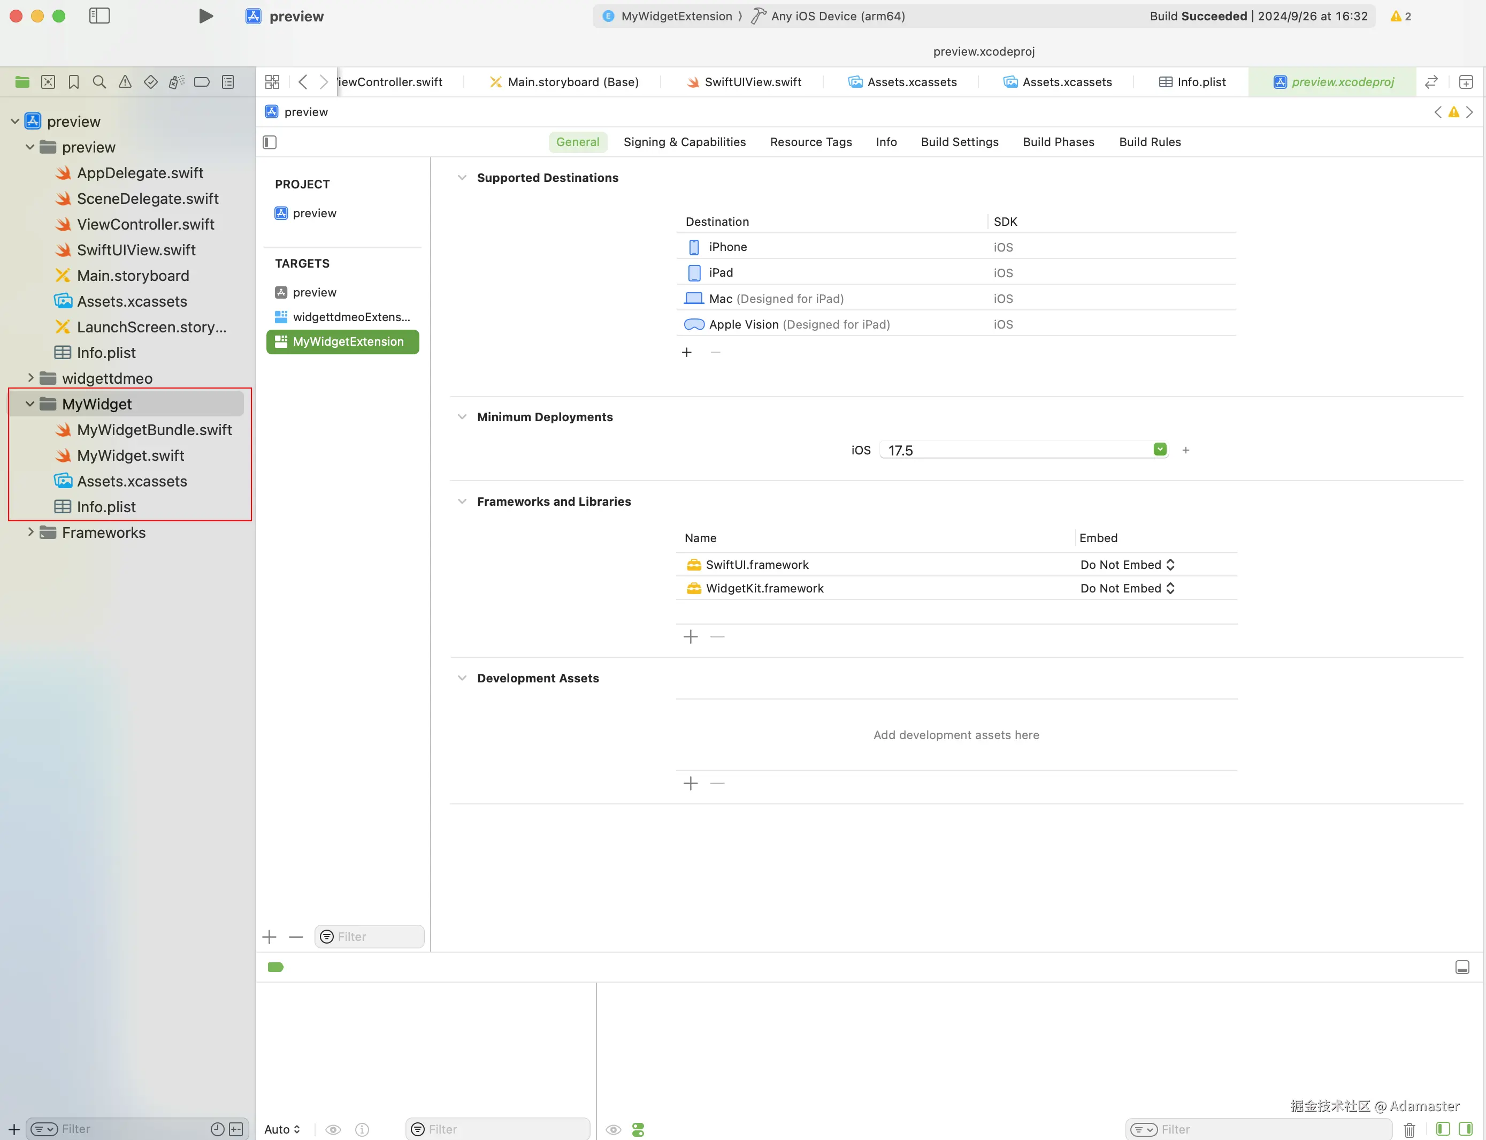Open the Breakpoint navigator icon
The image size is (1486, 1140).
(x=202, y=82)
